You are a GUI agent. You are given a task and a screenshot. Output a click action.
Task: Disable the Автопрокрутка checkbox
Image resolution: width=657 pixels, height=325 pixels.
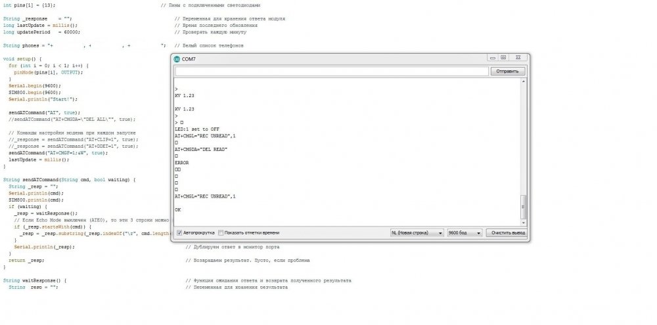tap(179, 233)
